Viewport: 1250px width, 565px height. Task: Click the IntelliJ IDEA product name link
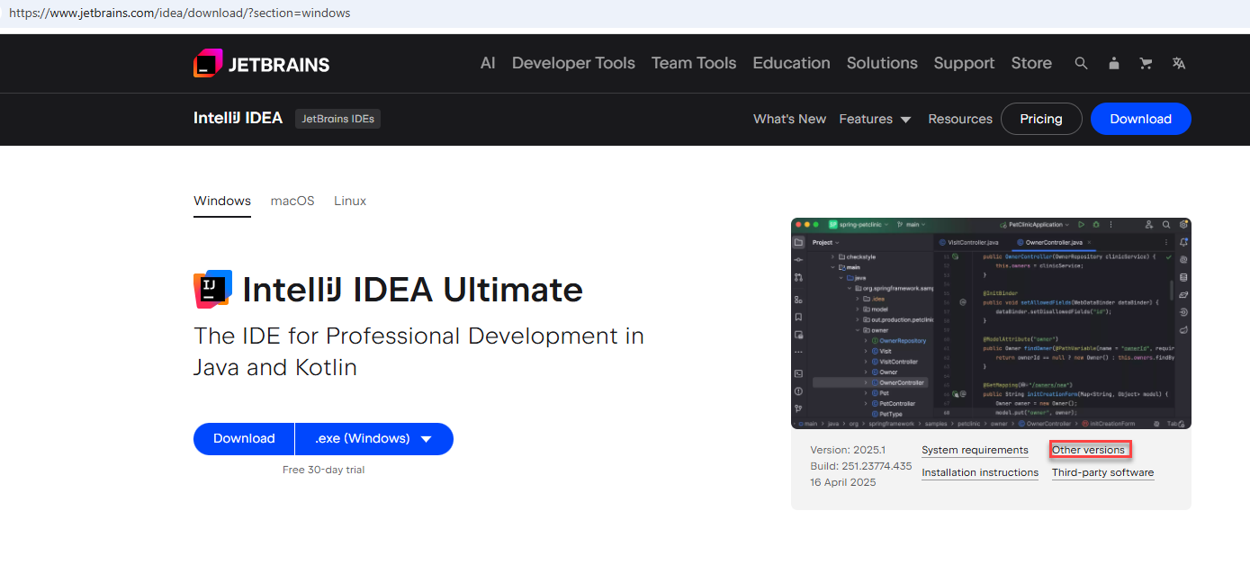click(x=238, y=118)
